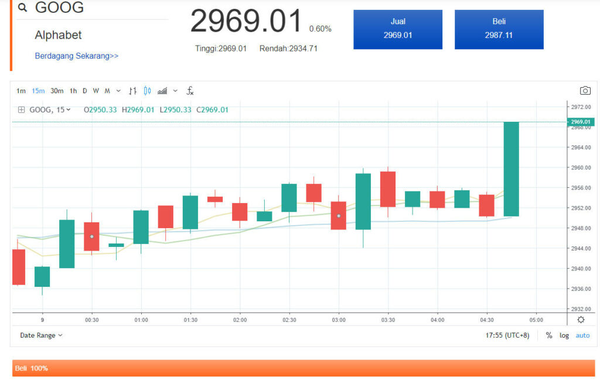Viewport: 600px width, 381px height.
Task: Click the Beli 2987.11 buy button
Action: tap(499, 29)
